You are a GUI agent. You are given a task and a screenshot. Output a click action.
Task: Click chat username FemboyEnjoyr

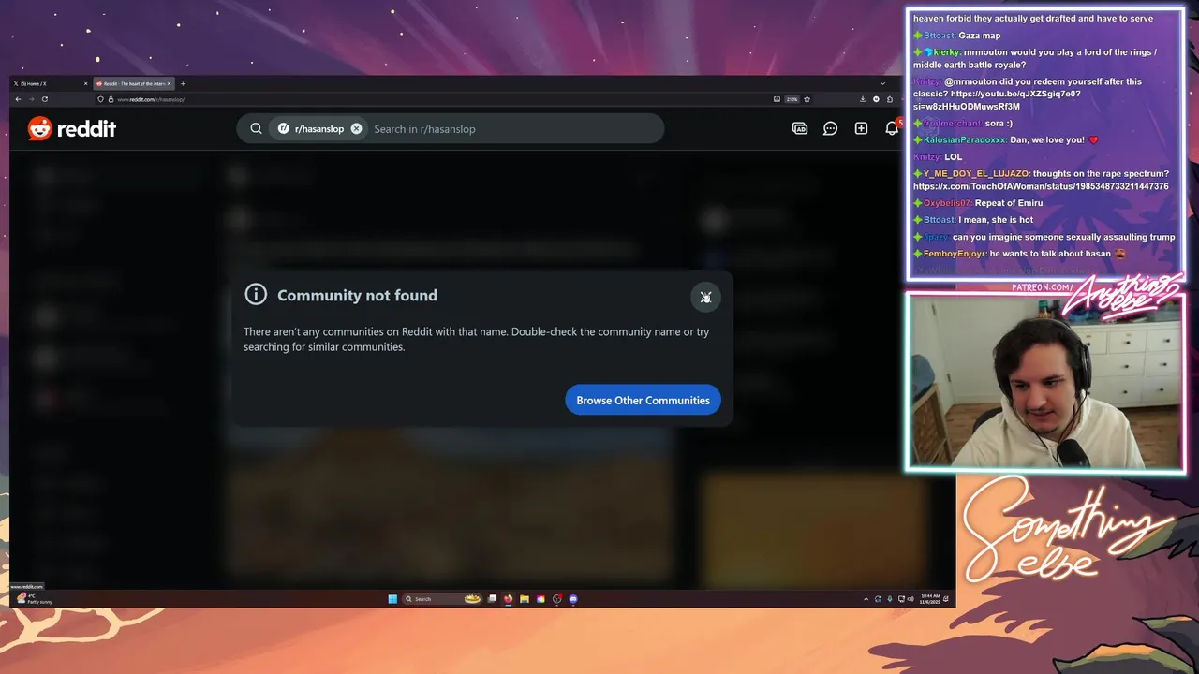(x=955, y=254)
